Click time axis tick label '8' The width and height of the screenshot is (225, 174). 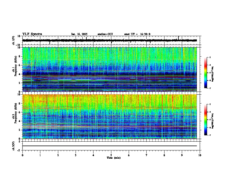click(164, 155)
